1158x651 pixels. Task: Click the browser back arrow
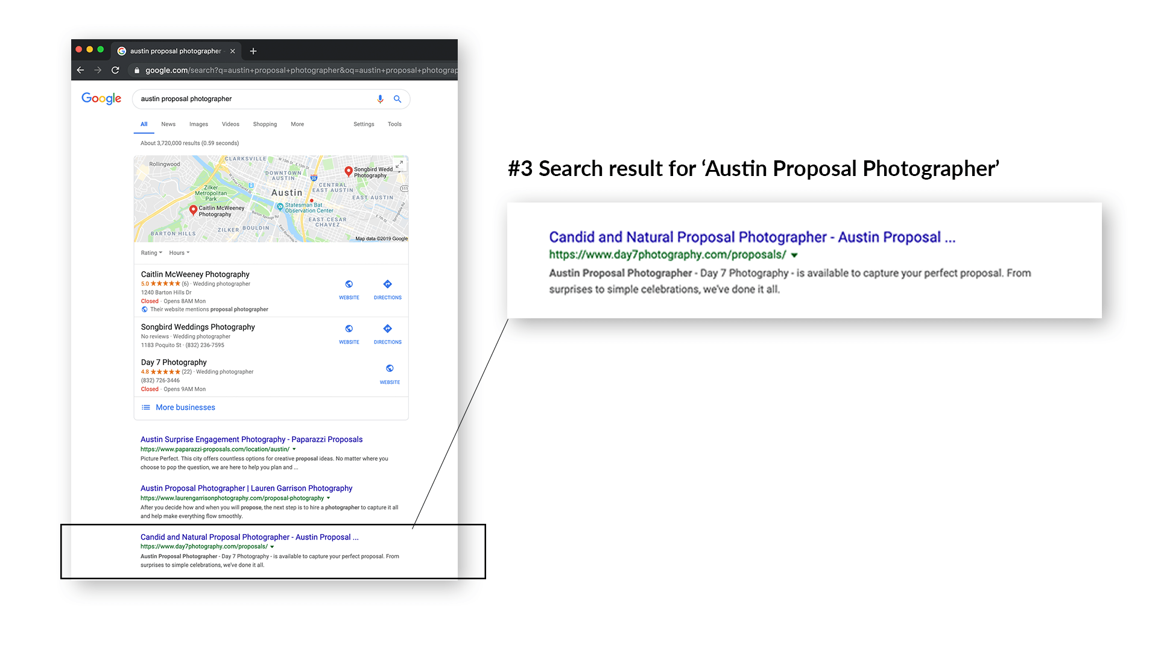tap(80, 71)
